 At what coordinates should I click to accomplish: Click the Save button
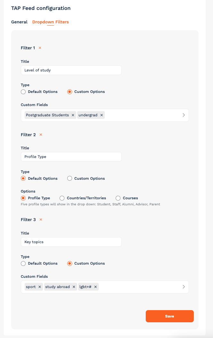pos(170,316)
